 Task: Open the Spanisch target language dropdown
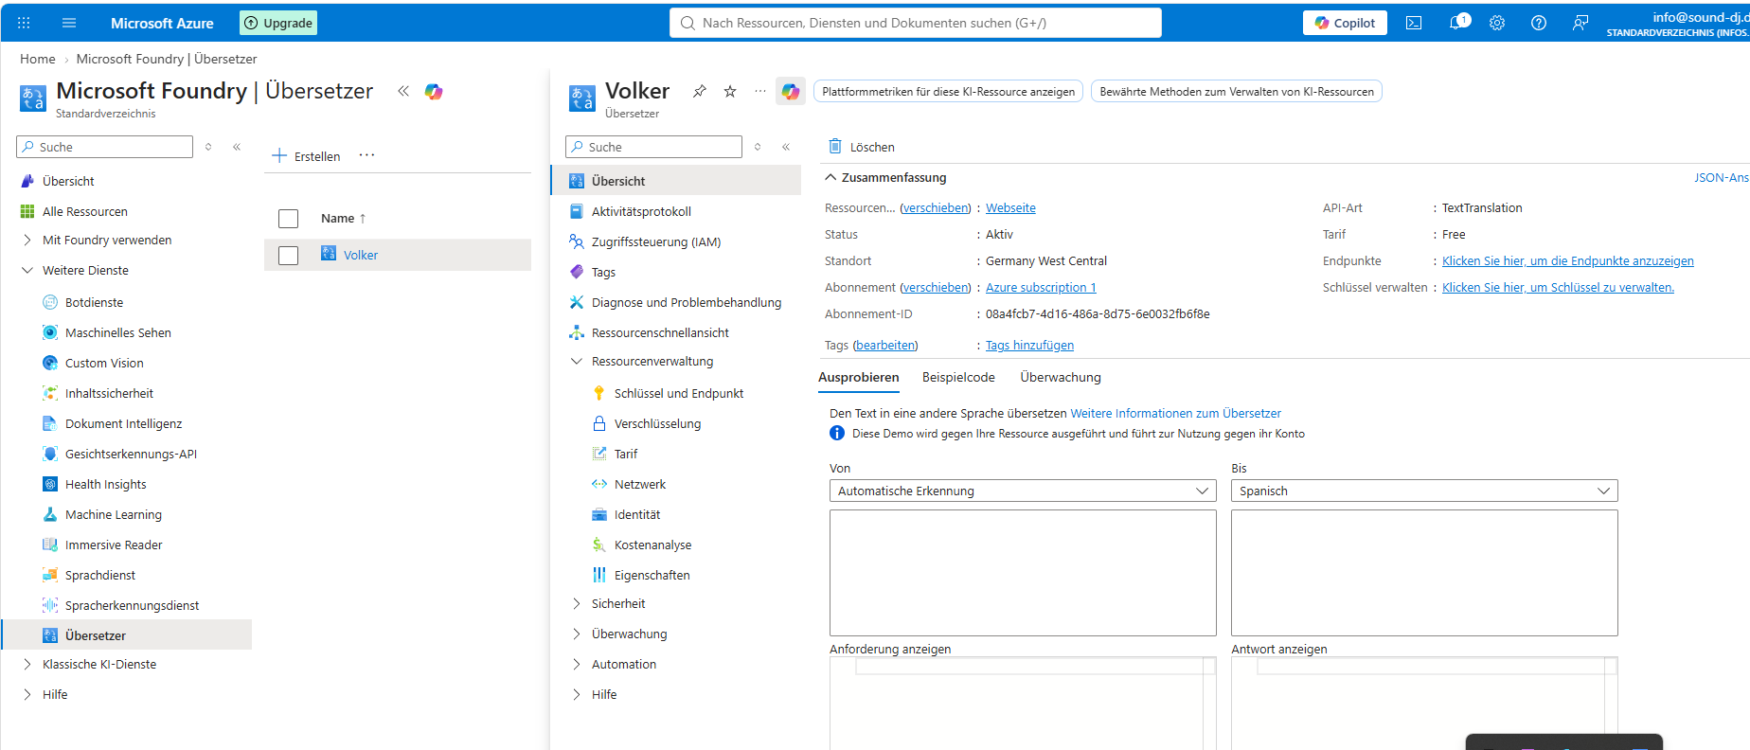(x=1424, y=491)
